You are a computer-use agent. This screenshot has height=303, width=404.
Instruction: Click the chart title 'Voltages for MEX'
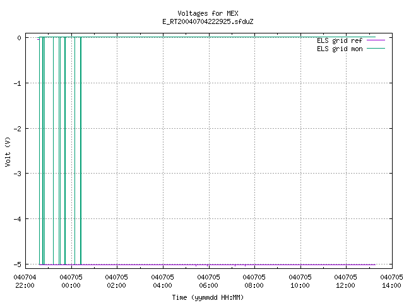pyautogui.click(x=208, y=13)
